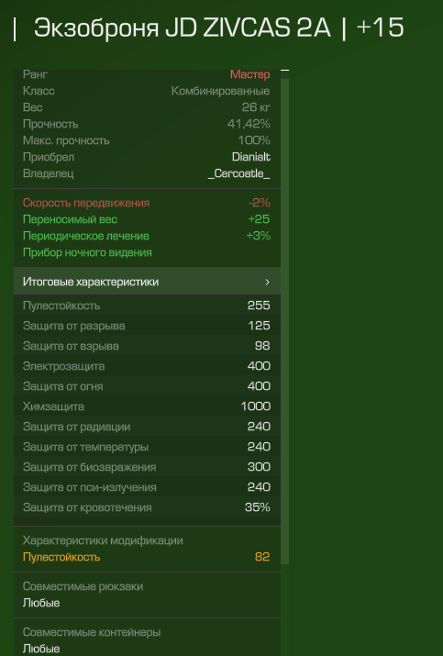The width and height of the screenshot is (443, 656).
Task: Select the Электрозащита 400 row
Action: tap(147, 366)
